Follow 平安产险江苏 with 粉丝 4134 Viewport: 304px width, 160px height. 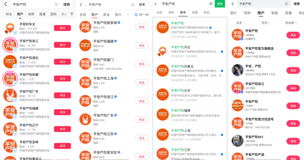coord(142,138)
